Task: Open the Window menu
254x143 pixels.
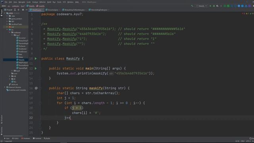Action: coord(70,2)
